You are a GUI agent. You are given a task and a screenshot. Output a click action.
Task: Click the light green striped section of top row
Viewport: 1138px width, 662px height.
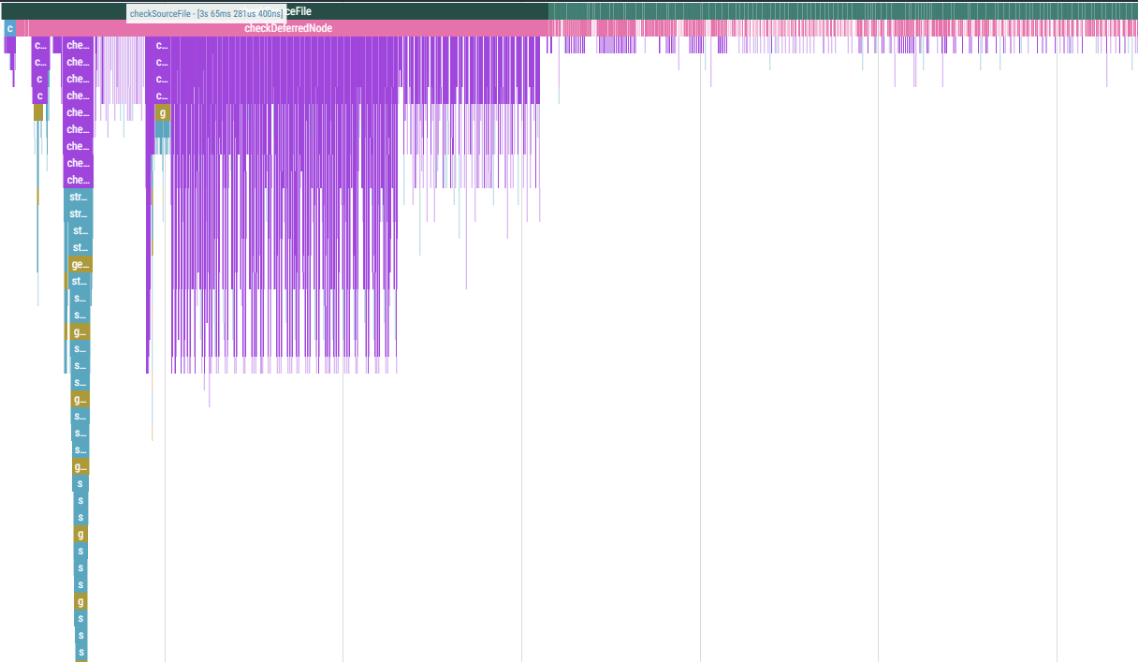pyautogui.click(x=842, y=11)
